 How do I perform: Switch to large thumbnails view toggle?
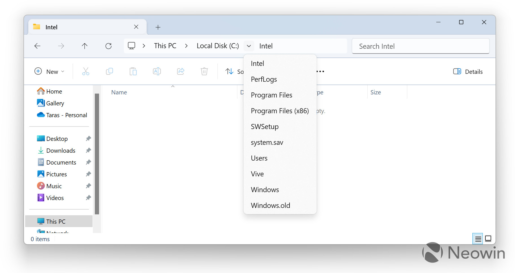tap(488, 239)
